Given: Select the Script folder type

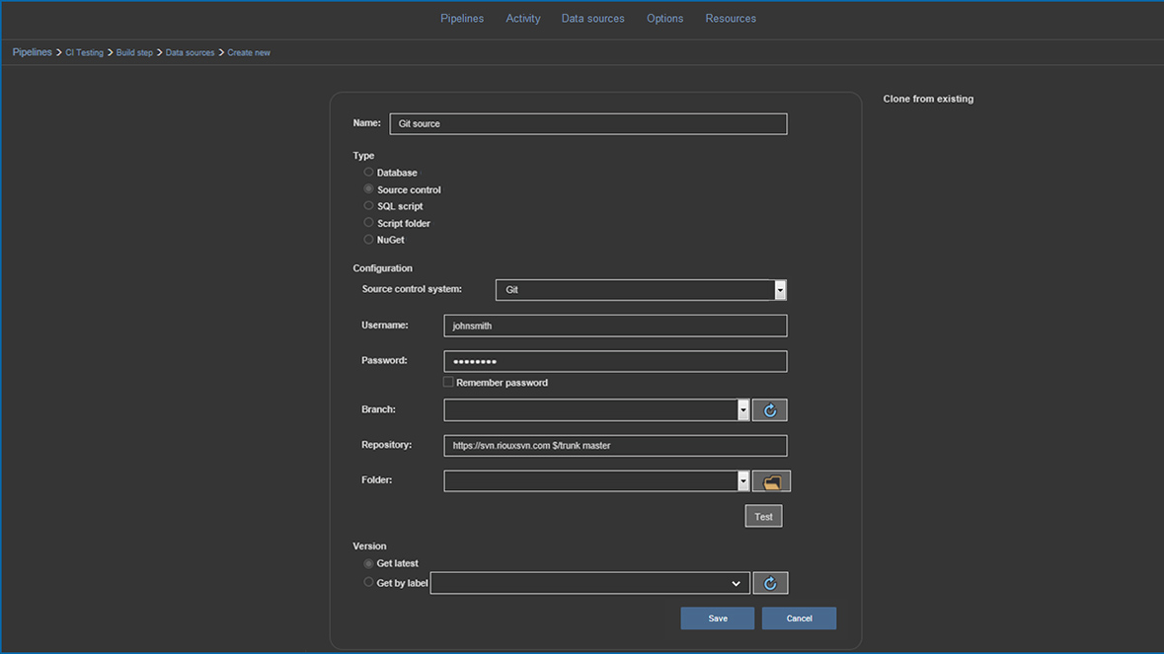Looking at the screenshot, I should point(369,222).
